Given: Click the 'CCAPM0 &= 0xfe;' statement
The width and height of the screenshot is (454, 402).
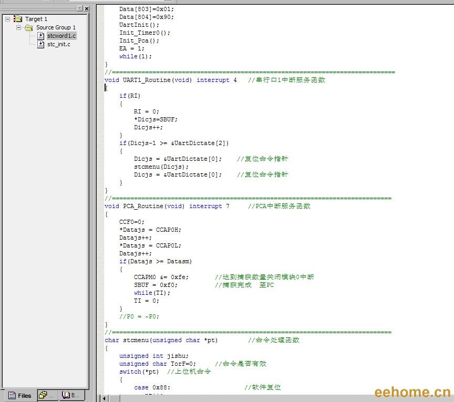Looking at the screenshot, I should click(161, 277).
